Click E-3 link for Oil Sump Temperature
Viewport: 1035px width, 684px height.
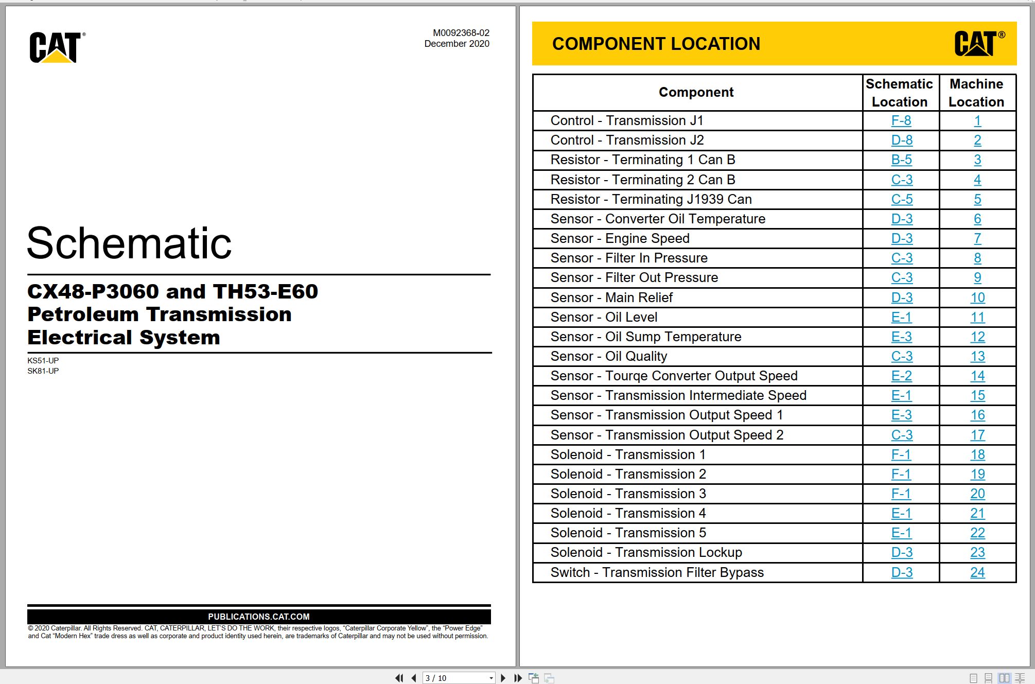[x=901, y=337]
